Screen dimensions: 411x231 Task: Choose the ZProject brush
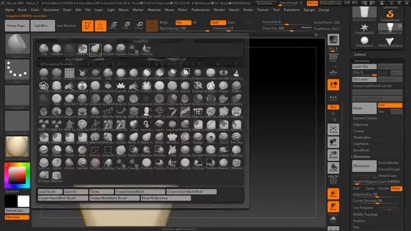(x=44, y=176)
